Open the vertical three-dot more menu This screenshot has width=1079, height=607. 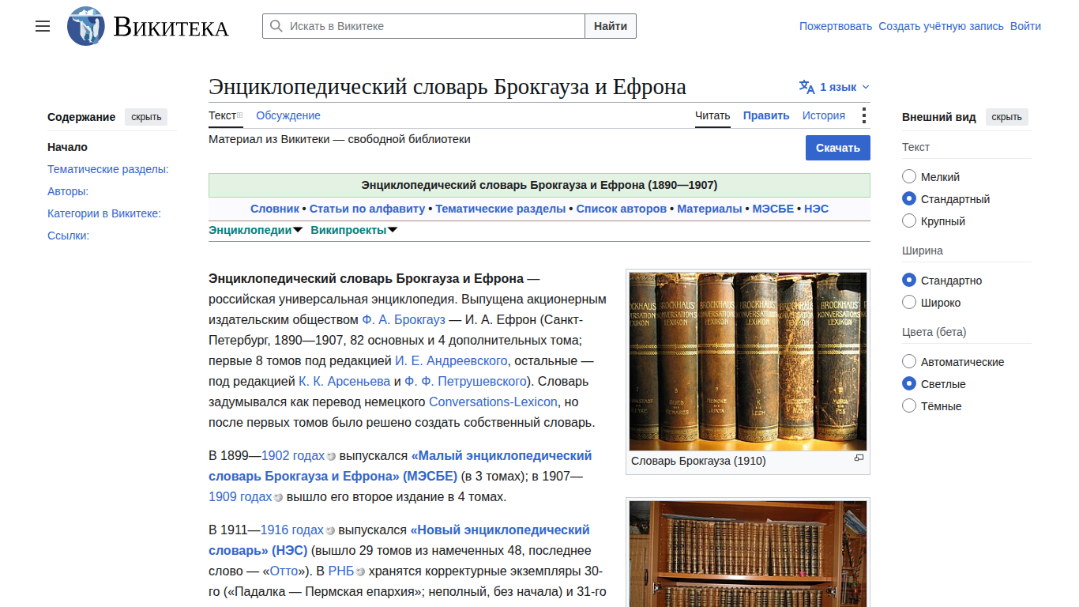click(x=863, y=115)
